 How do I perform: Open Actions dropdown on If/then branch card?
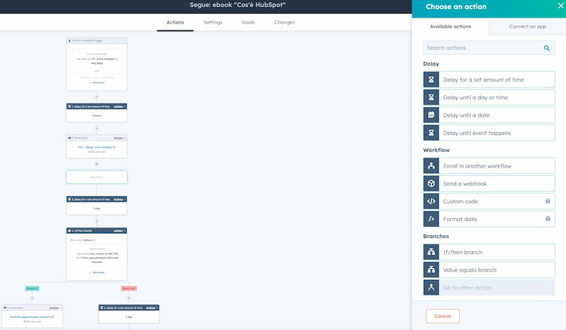tap(120, 230)
